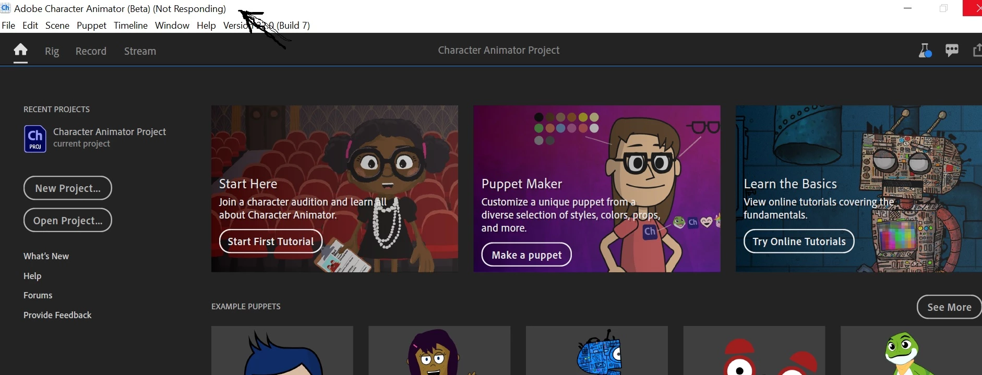Open the Puppet menu
Screen dimensions: 982x375
click(91, 26)
